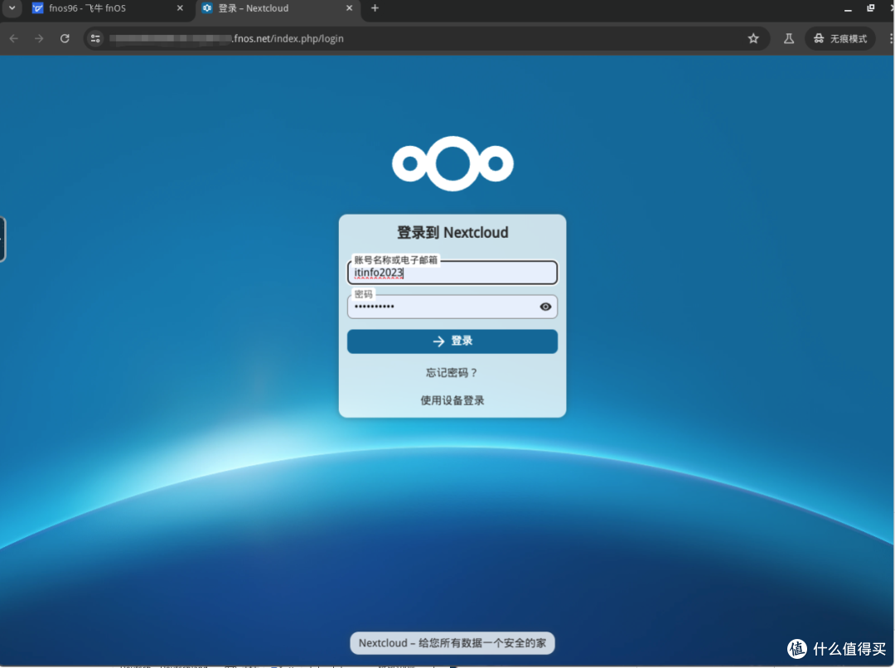Click the 无痕模式 incognito indicator
The width and height of the screenshot is (895, 668).
click(840, 38)
